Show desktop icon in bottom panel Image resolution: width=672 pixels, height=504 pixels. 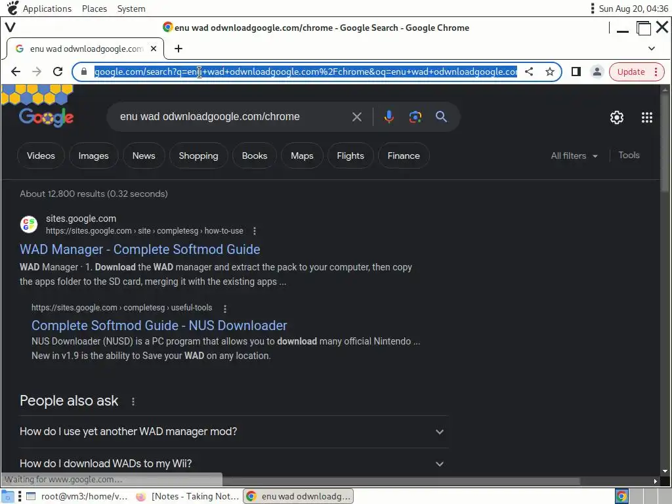coord(7,496)
